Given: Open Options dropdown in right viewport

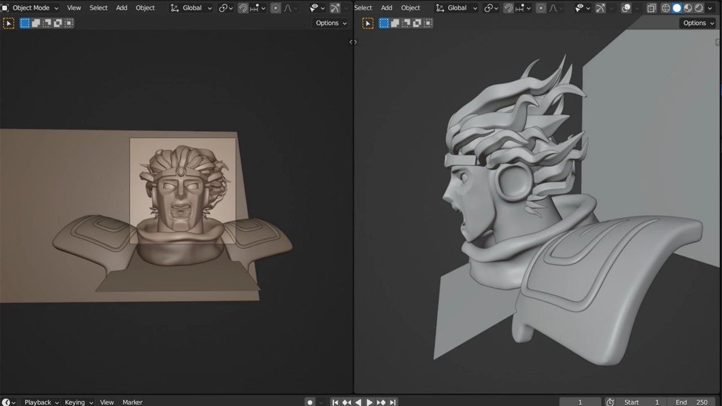Looking at the screenshot, I should point(698,23).
